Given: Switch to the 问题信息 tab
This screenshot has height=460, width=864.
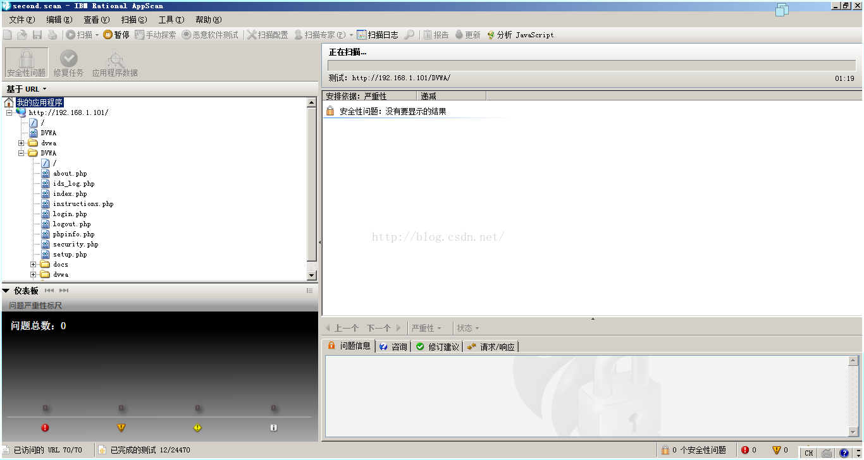Looking at the screenshot, I should tap(349, 346).
